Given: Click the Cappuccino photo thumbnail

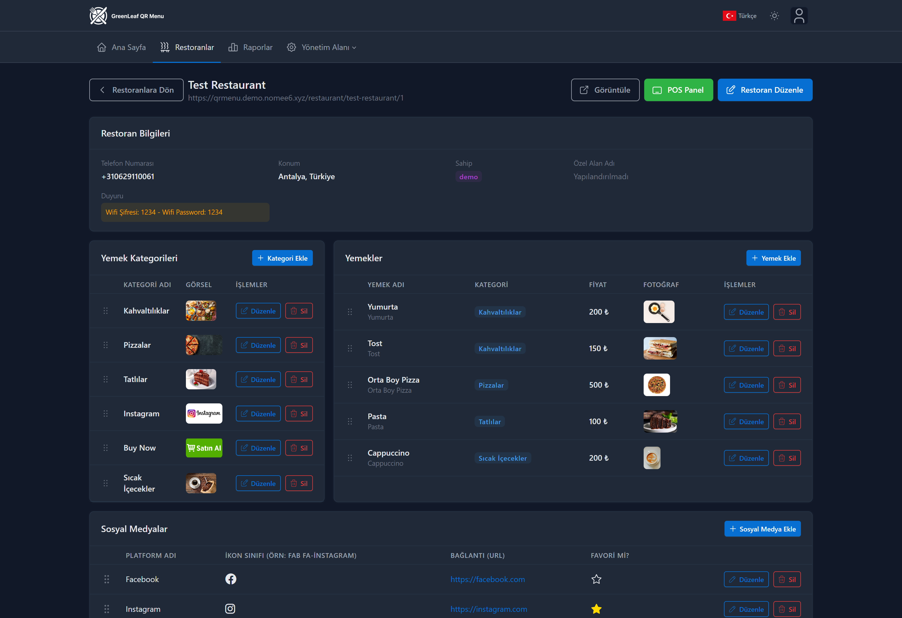Looking at the screenshot, I should coord(652,458).
